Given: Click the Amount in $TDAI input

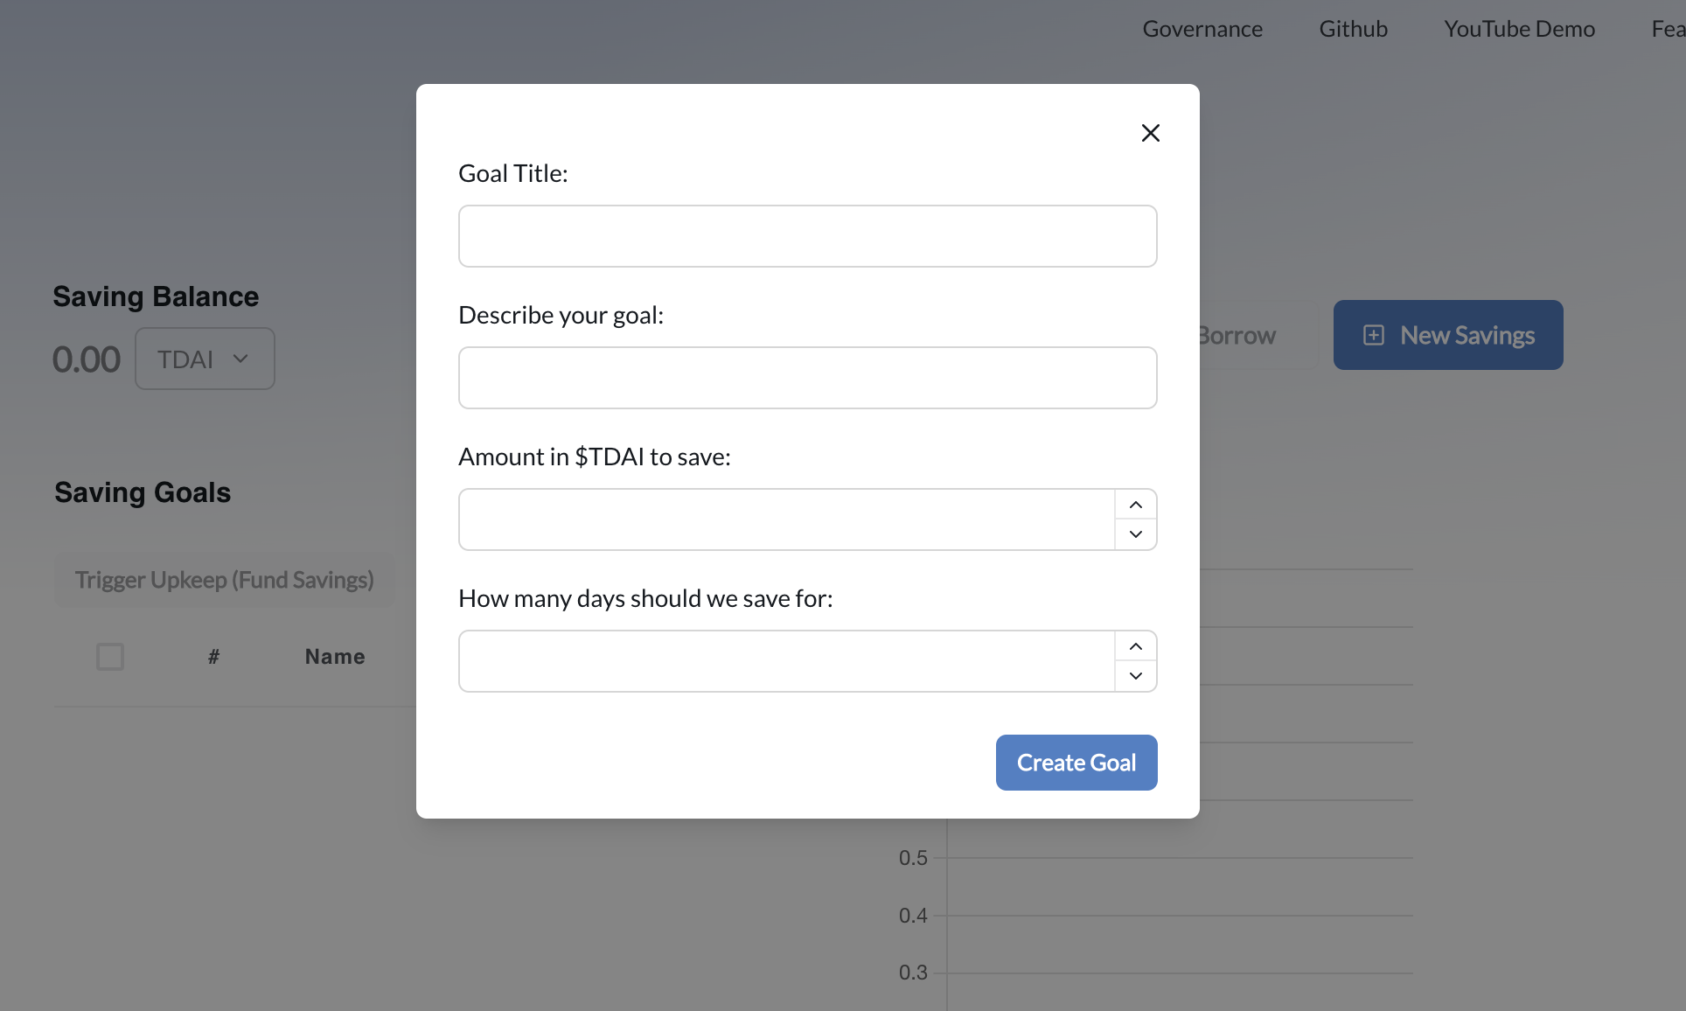Looking at the screenshot, I should point(786,519).
